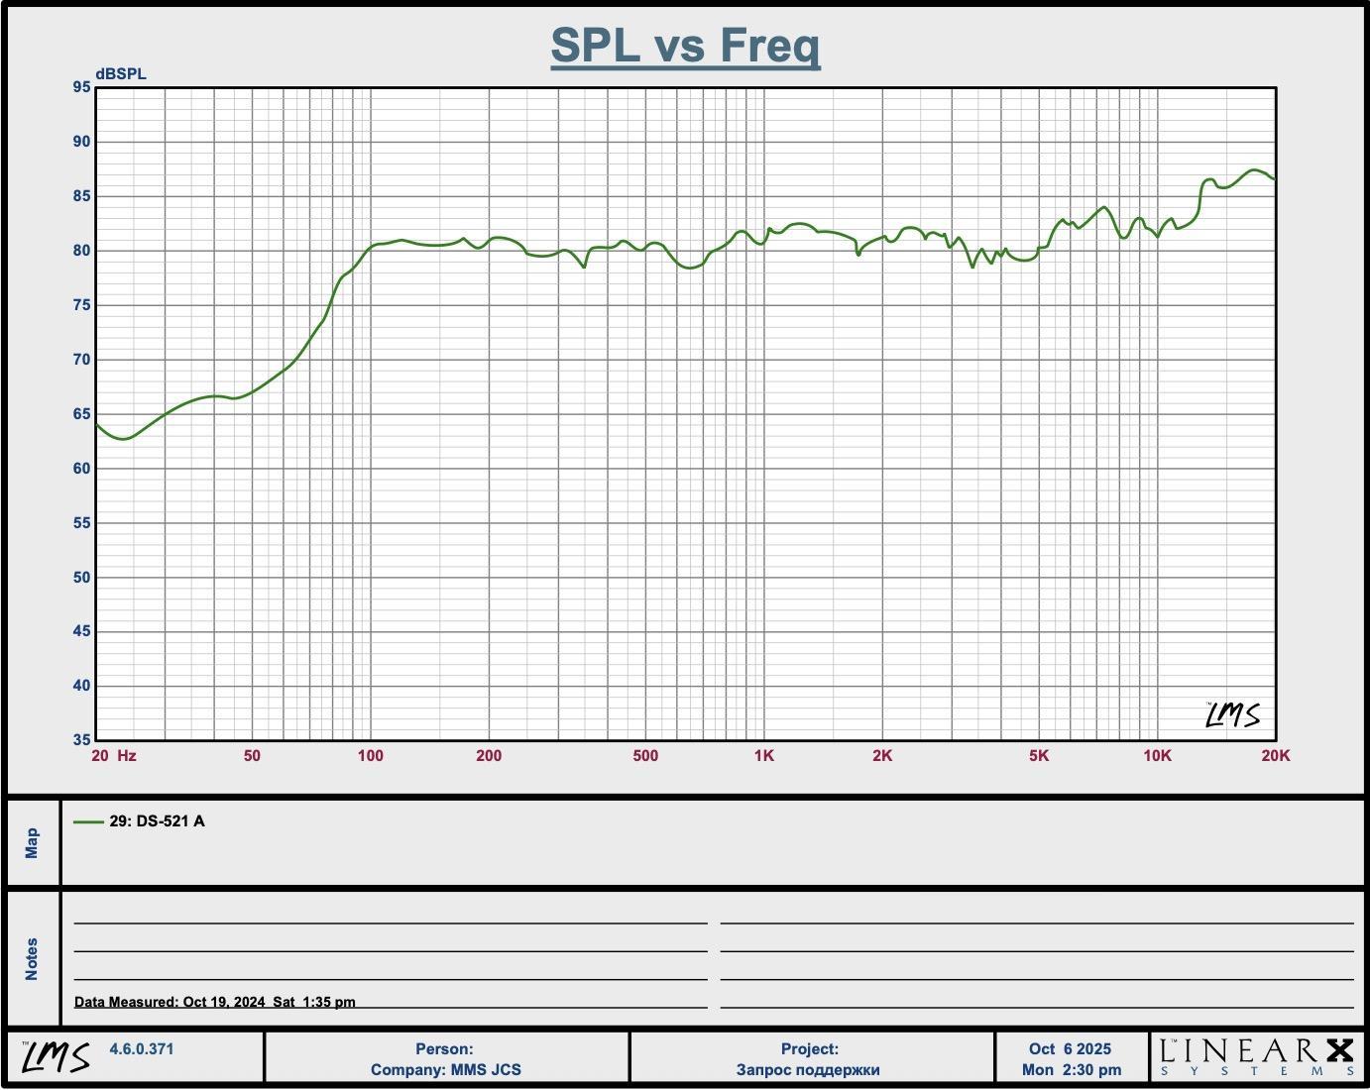The width and height of the screenshot is (1370, 1090).
Task: Click the 1K frequency axis label
Action: tap(763, 755)
